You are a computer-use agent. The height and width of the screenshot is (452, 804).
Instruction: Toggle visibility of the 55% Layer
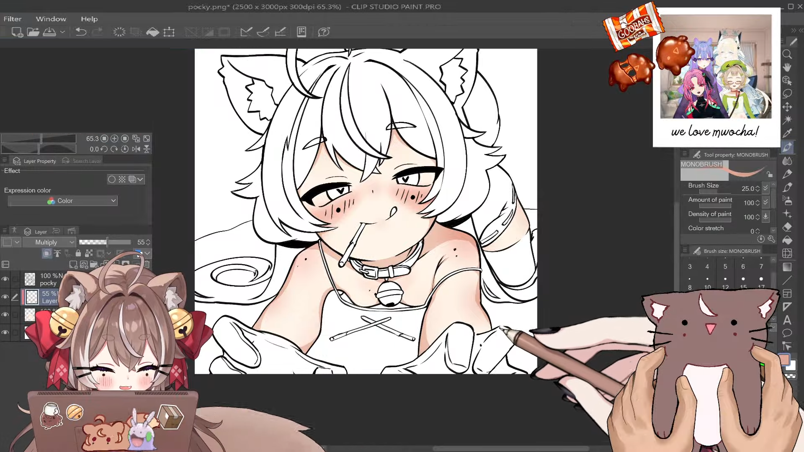[x=5, y=297]
